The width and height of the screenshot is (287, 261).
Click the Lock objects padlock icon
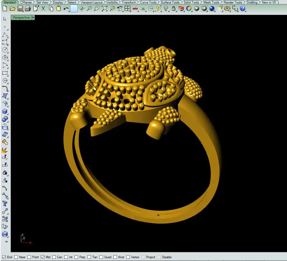click(173, 8)
